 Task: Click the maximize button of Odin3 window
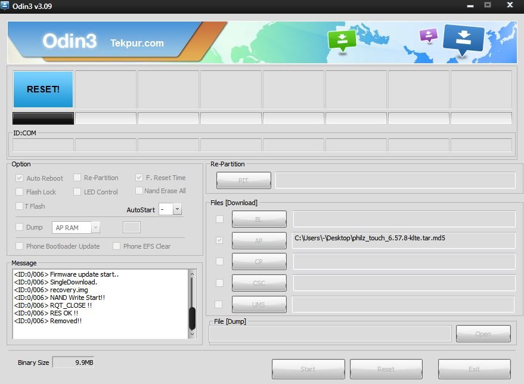click(488, 5)
